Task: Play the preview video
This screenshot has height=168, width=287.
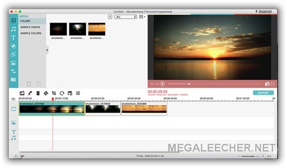Action: 162,84
